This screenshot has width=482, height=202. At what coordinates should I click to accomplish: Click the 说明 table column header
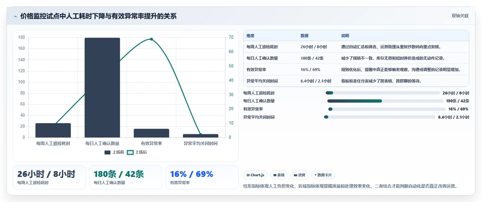point(345,36)
